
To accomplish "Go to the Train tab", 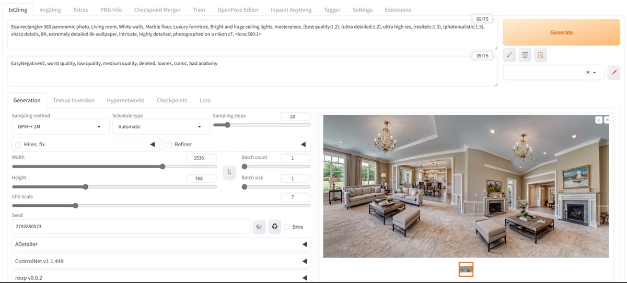I will 199,10.
